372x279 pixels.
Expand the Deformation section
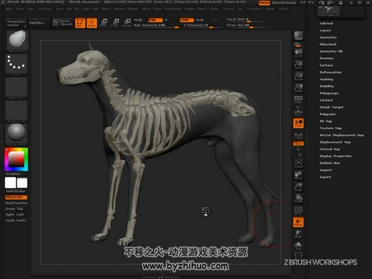click(331, 72)
